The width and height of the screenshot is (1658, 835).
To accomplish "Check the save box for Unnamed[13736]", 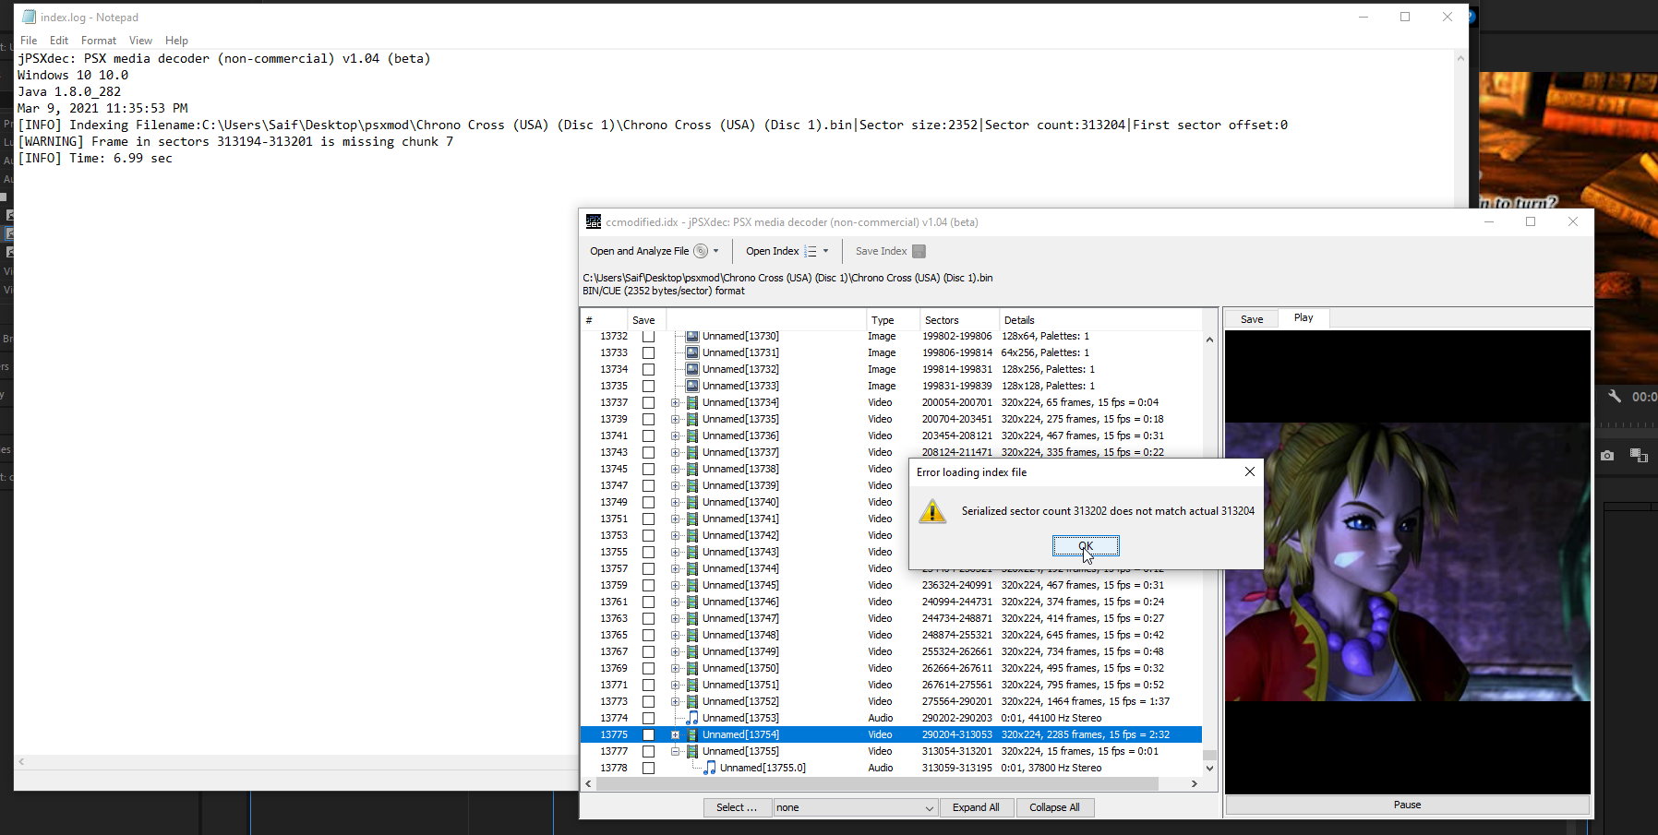I will 648,435.
